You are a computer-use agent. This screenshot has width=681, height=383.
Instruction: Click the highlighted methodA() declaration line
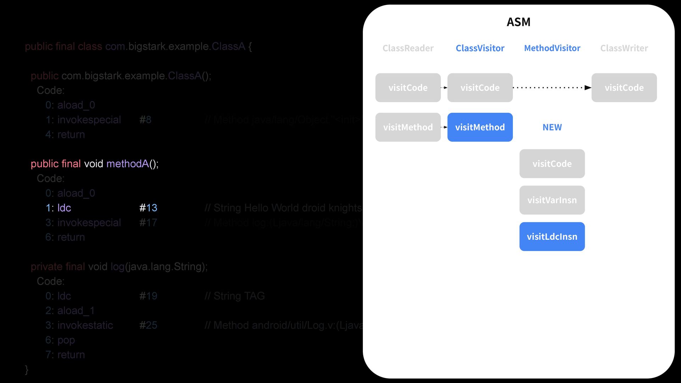[x=94, y=164]
